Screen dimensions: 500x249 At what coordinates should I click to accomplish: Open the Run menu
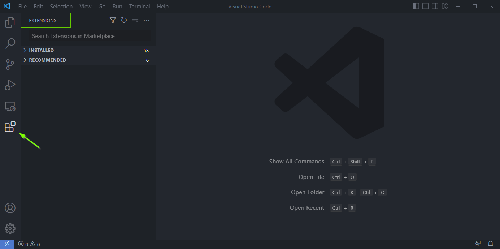pyautogui.click(x=117, y=7)
